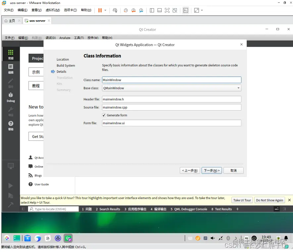Open the 4 编译输出 output pane
The width and height of the screenshot is (293, 252).
(159, 209)
